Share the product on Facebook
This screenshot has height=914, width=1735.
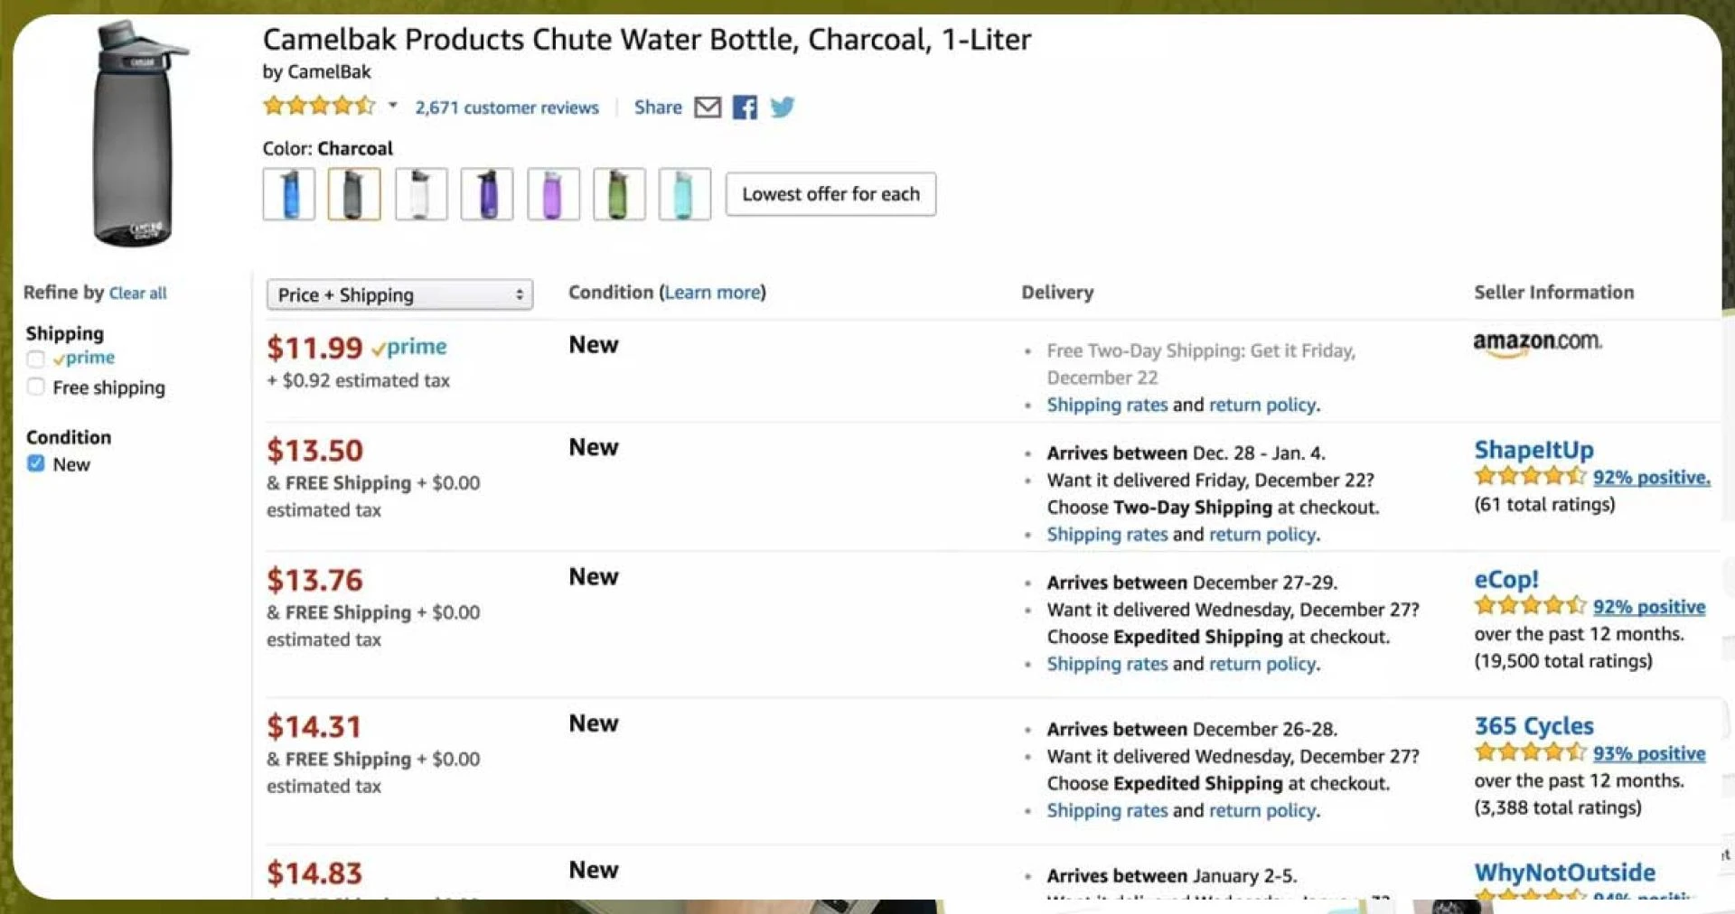tap(745, 107)
